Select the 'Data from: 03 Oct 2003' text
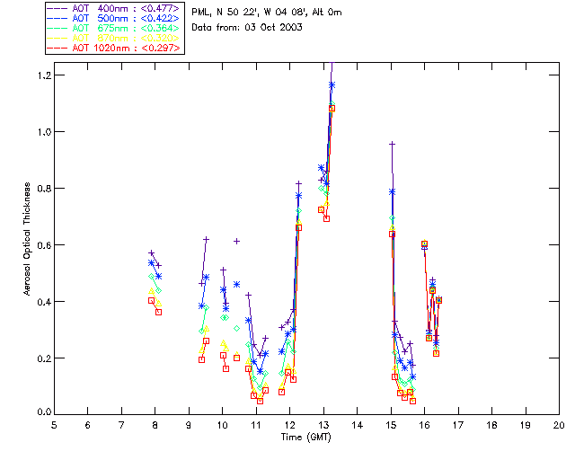 (x=247, y=28)
